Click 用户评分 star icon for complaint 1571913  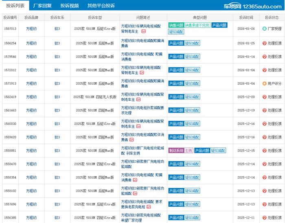[x=264, y=83]
